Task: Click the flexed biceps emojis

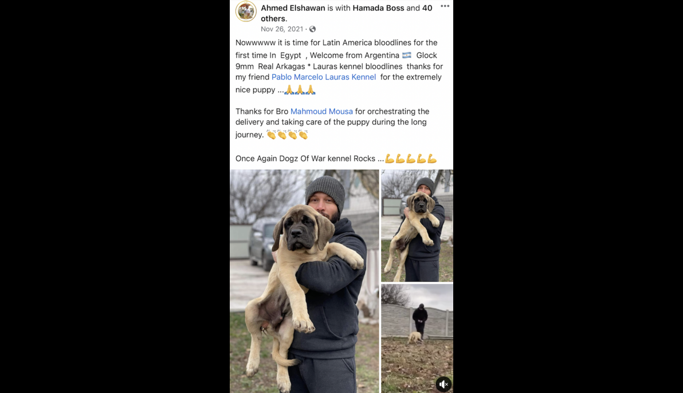Action: pyautogui.click(x=411, y=159)
